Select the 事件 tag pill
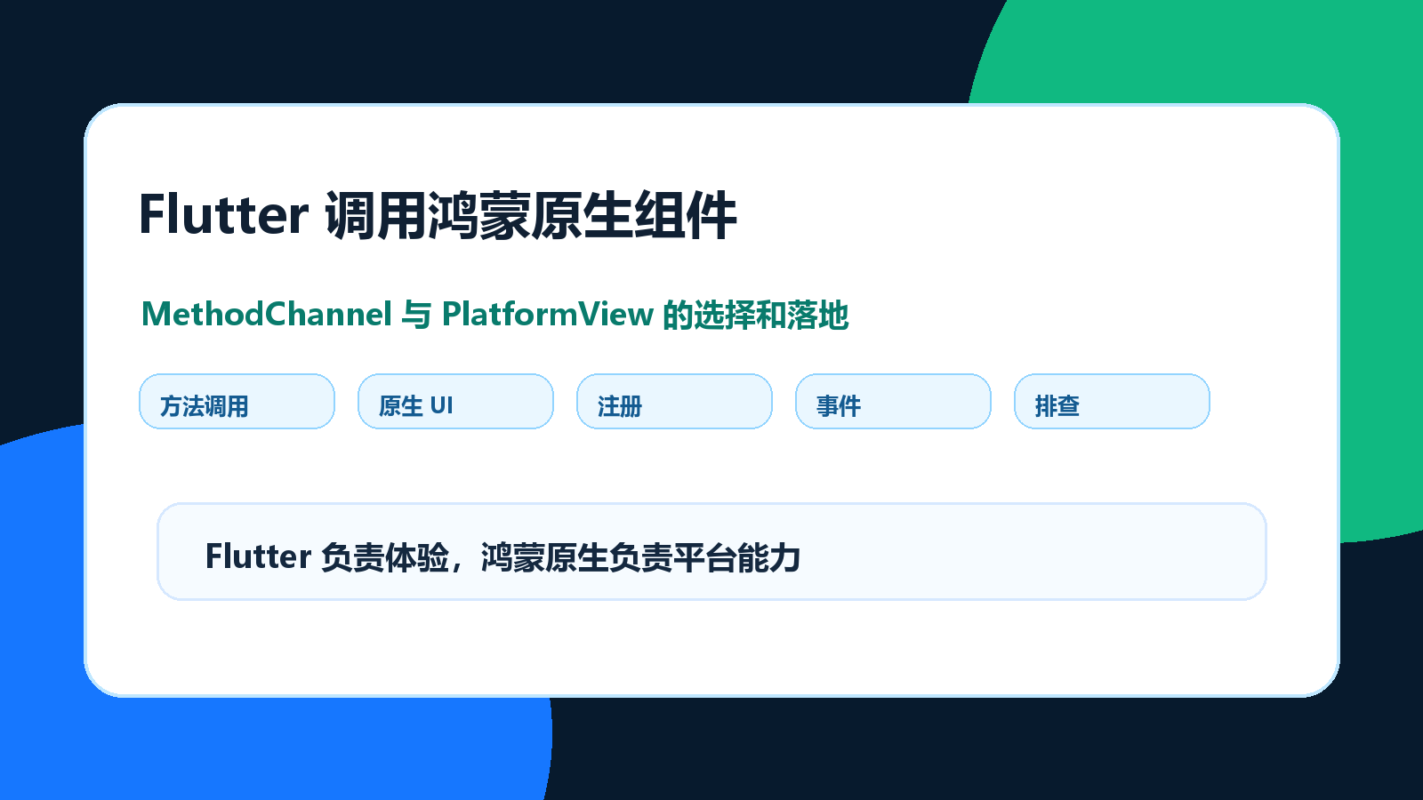The width and height of the screenshot is (1423, 800). coord(893,402)
